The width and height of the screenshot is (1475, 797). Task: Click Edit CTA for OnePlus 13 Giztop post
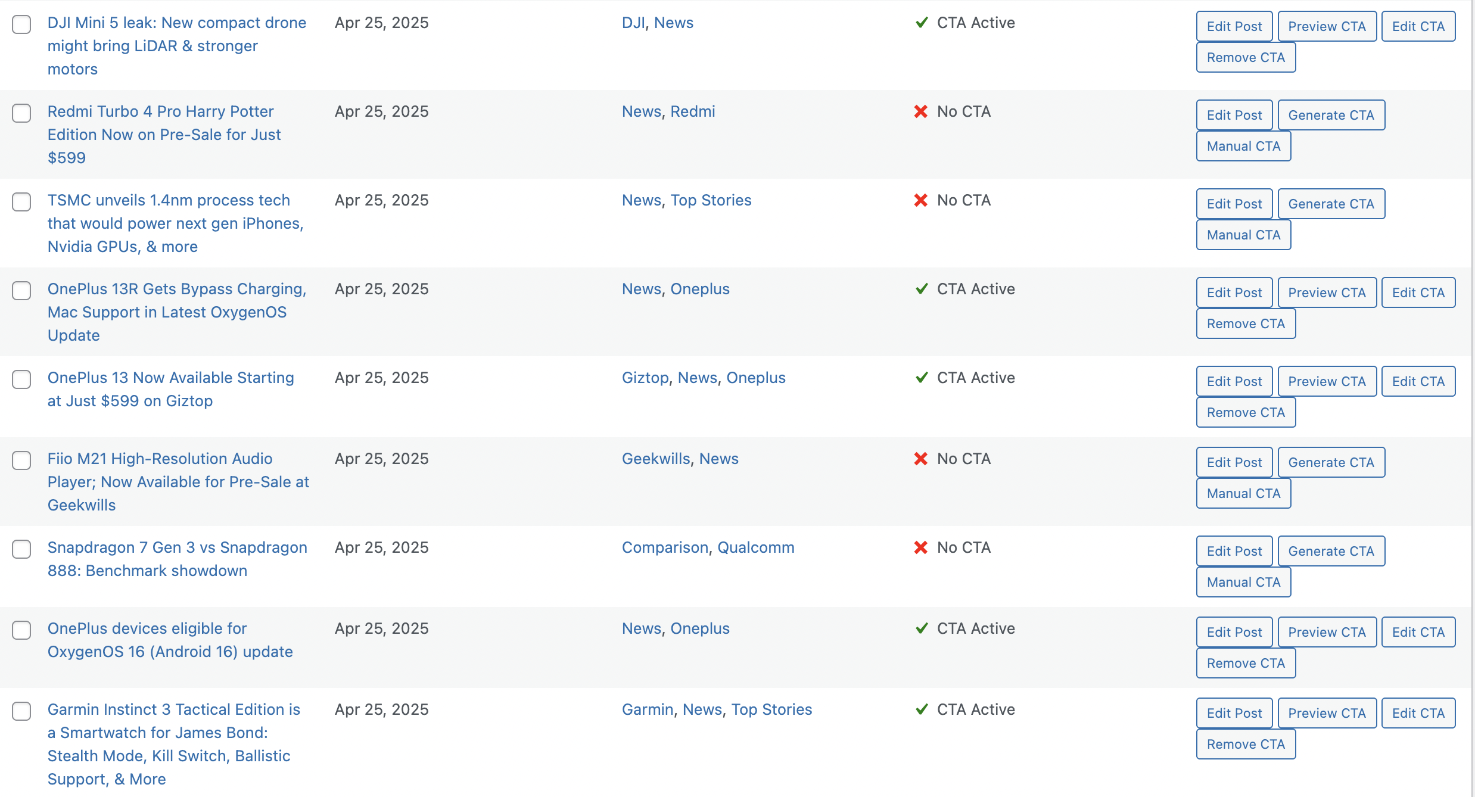pyautogui.click(x=1418, y=381)
